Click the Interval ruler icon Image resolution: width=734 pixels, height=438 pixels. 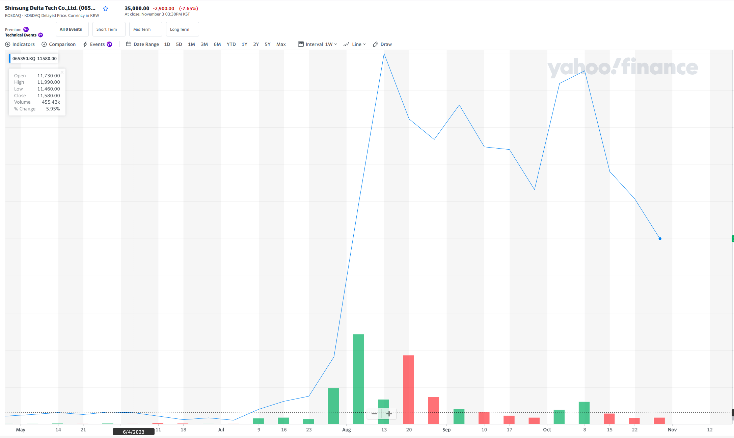(301, 44)
